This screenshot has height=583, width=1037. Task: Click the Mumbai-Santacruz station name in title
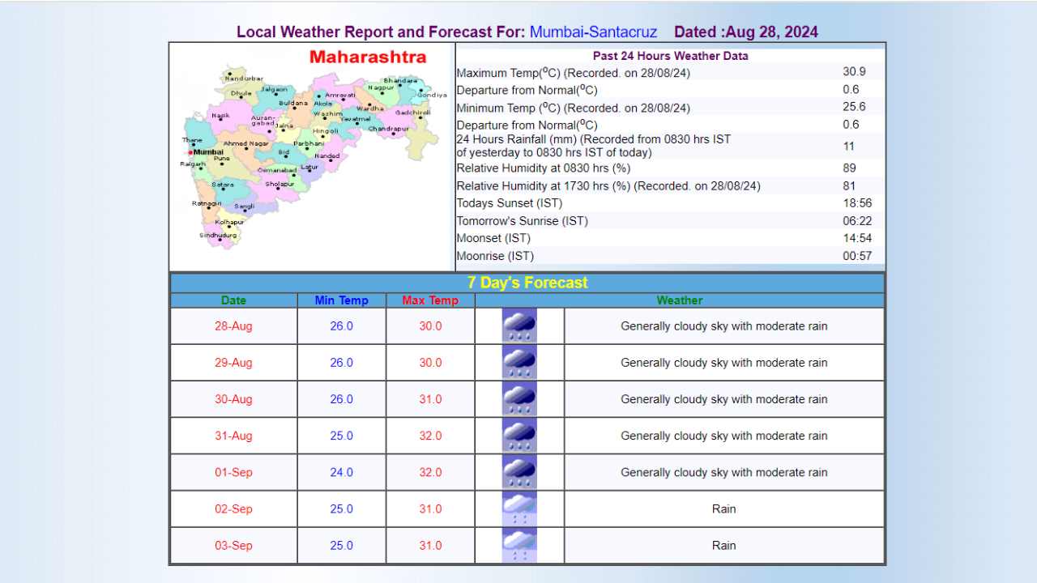[593, 32]
